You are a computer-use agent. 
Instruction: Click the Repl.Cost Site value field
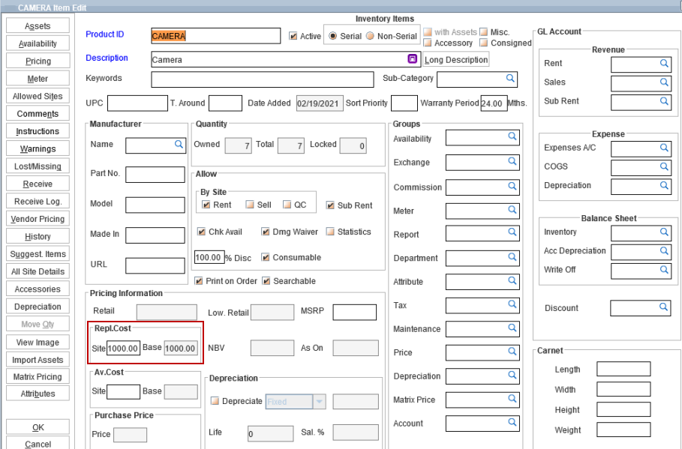(123, 349)
